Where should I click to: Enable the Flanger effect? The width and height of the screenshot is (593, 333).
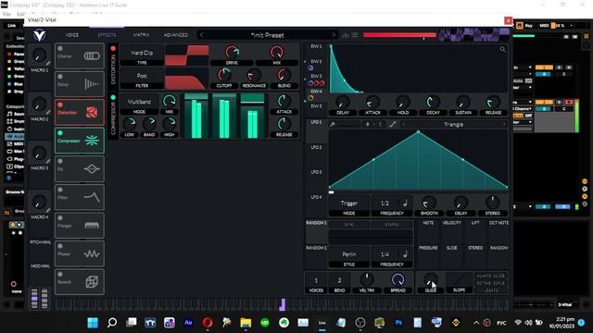point(60,218)
